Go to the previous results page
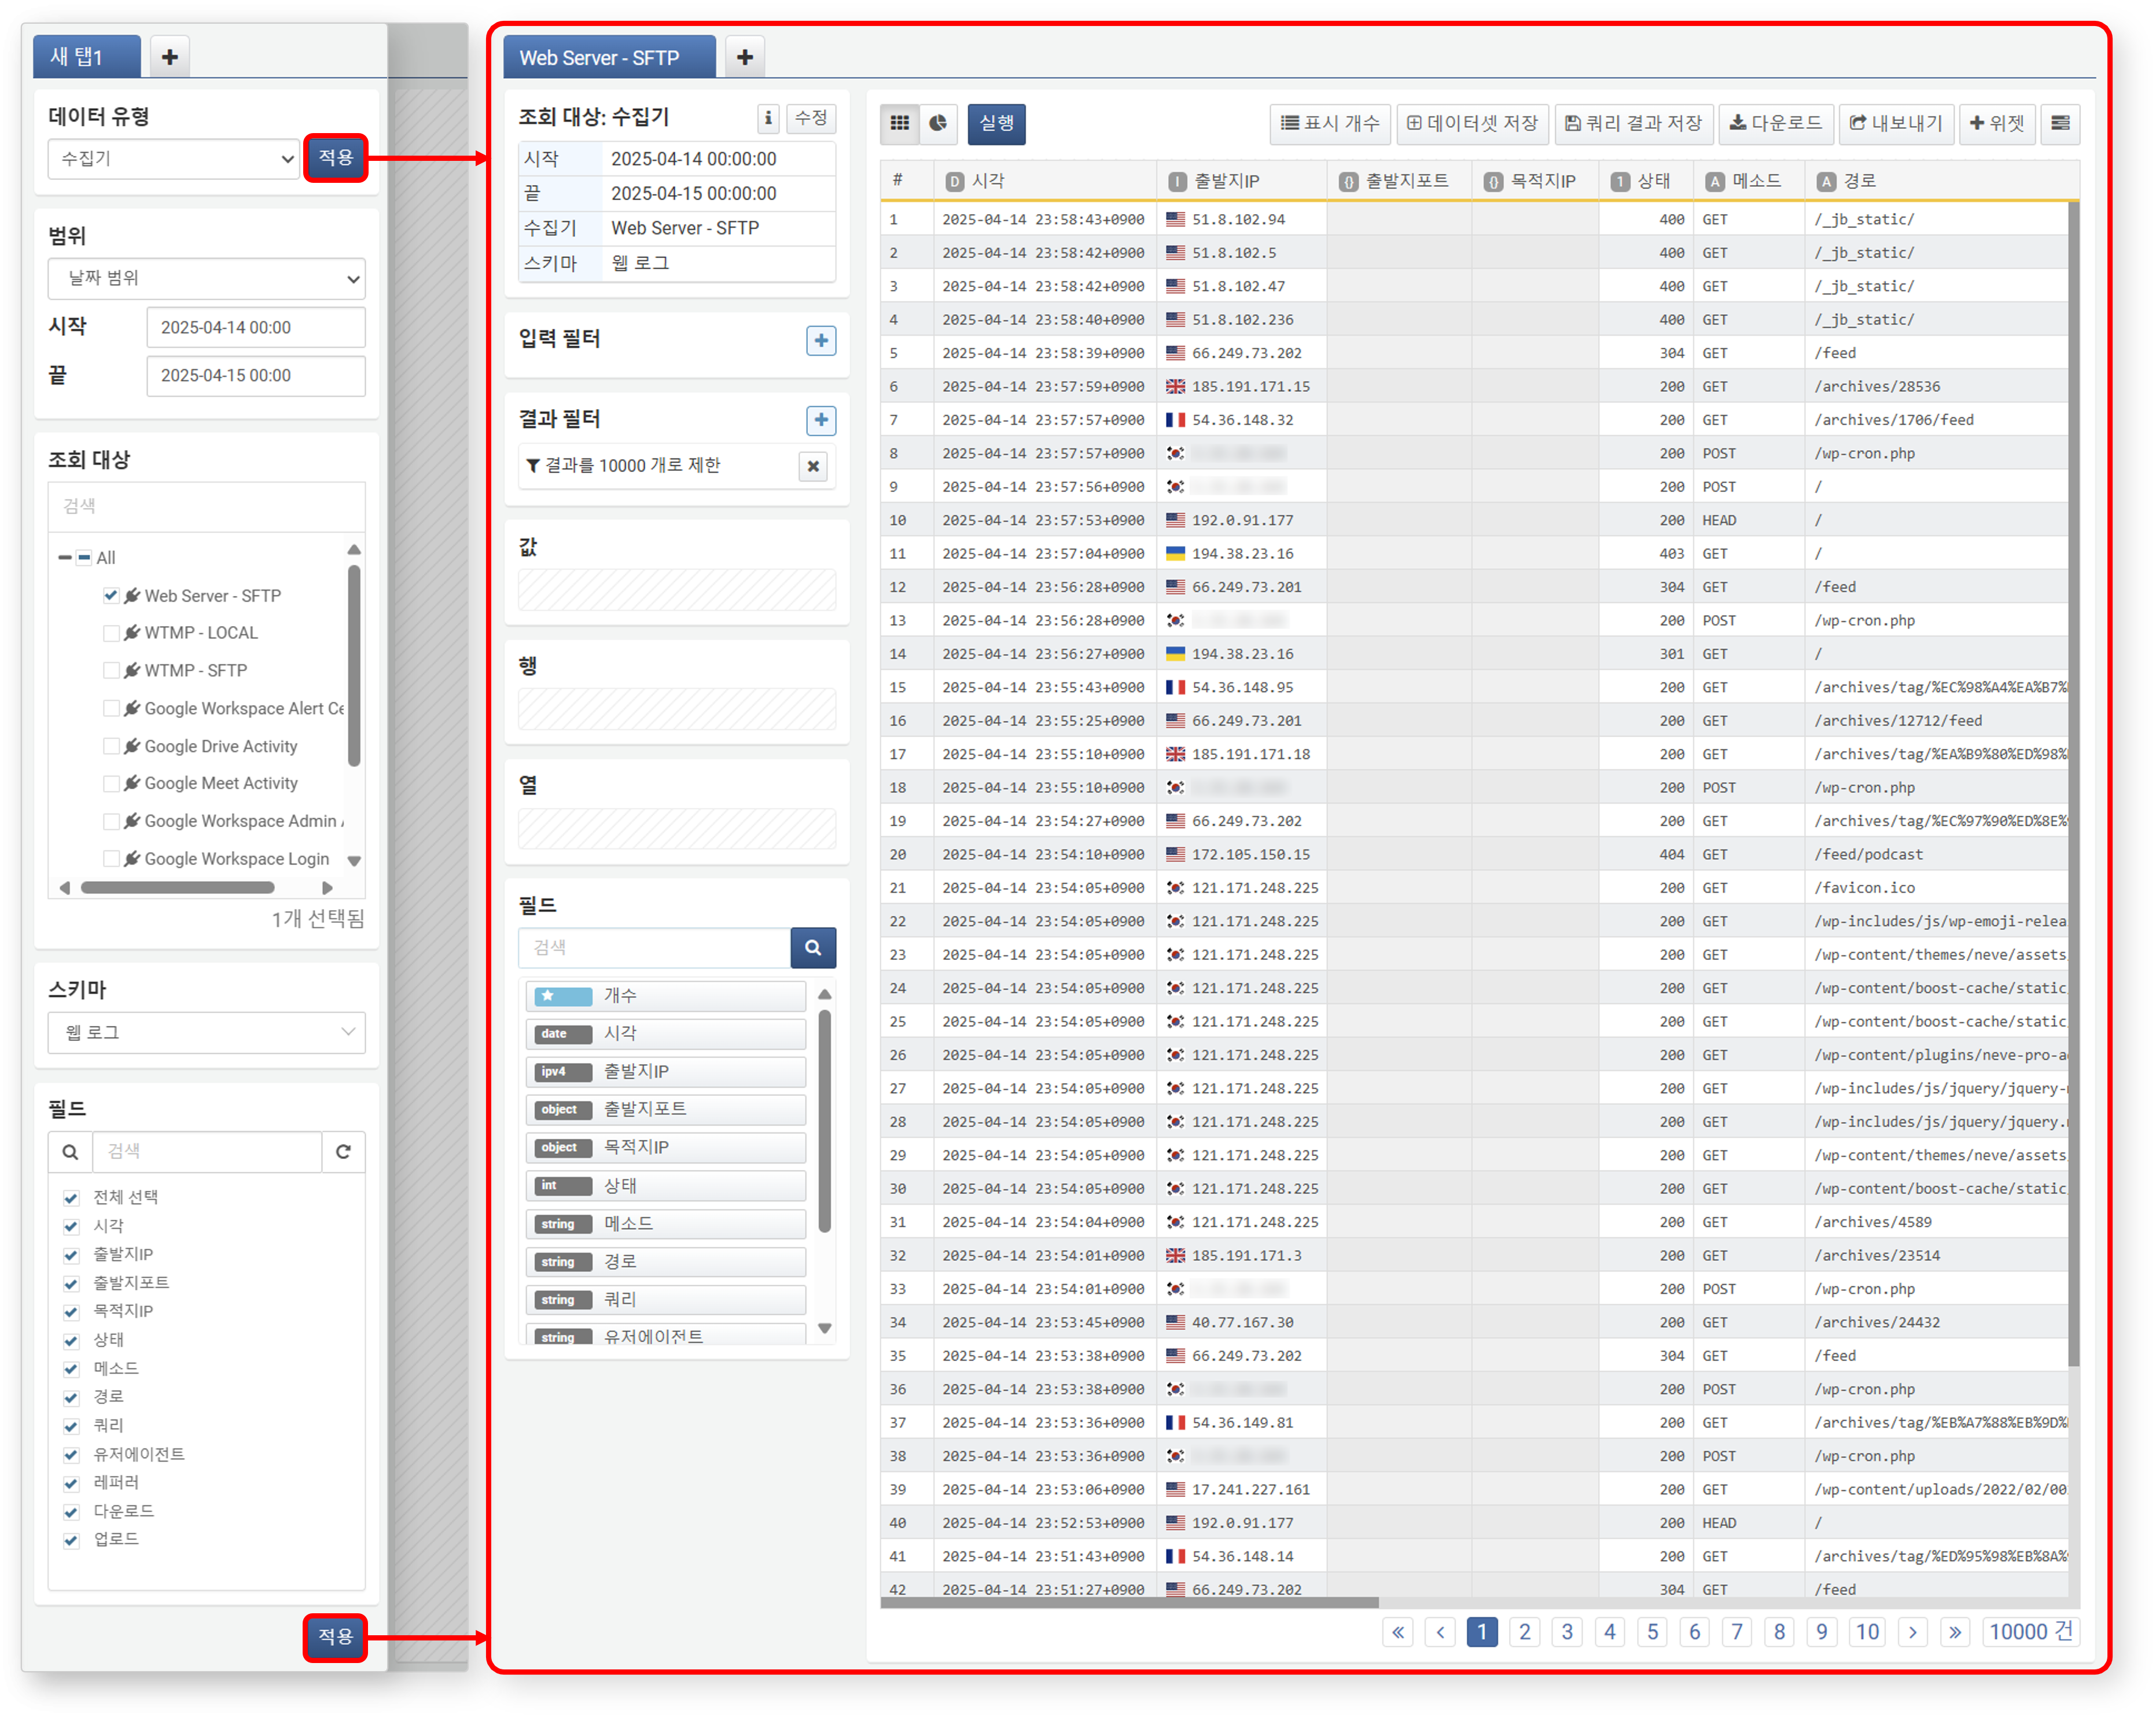This screenshot has height=1718, width=2156. pyautogui.click(x=1440, y=1632)
